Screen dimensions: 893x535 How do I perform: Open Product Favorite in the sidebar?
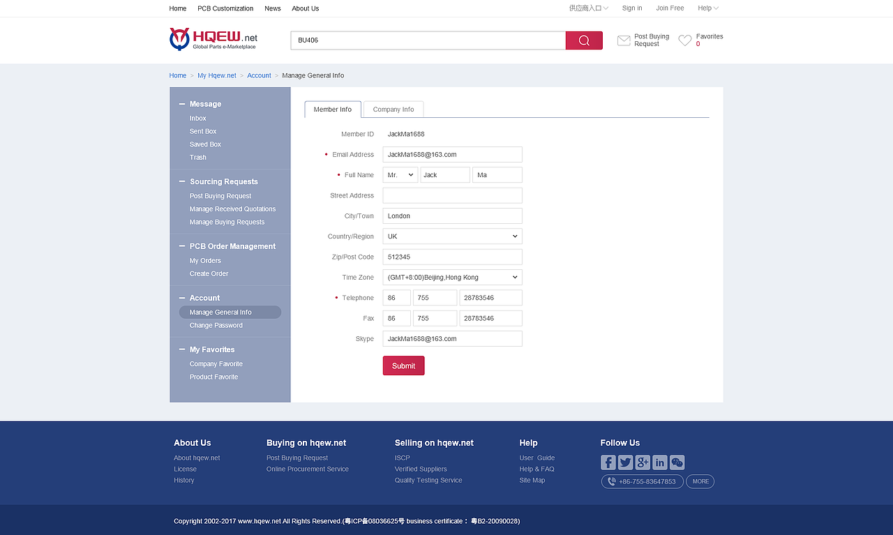(x=214, y=377)
